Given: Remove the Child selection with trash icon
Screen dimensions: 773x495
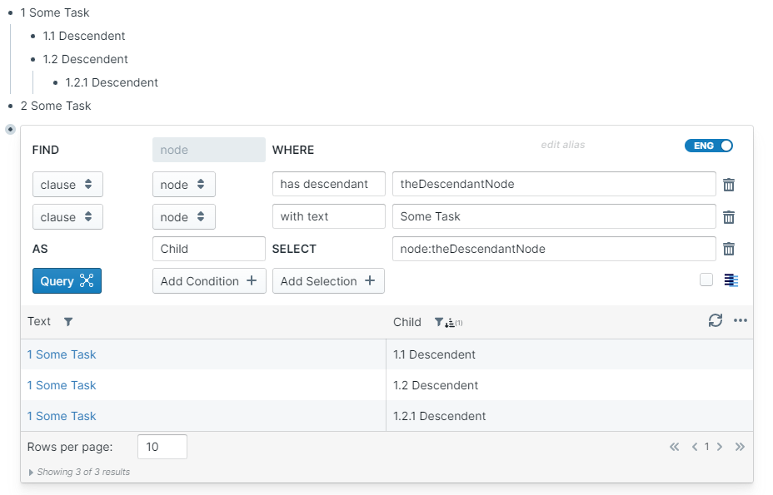Looking at the screenshot, I should pos(729,249).
